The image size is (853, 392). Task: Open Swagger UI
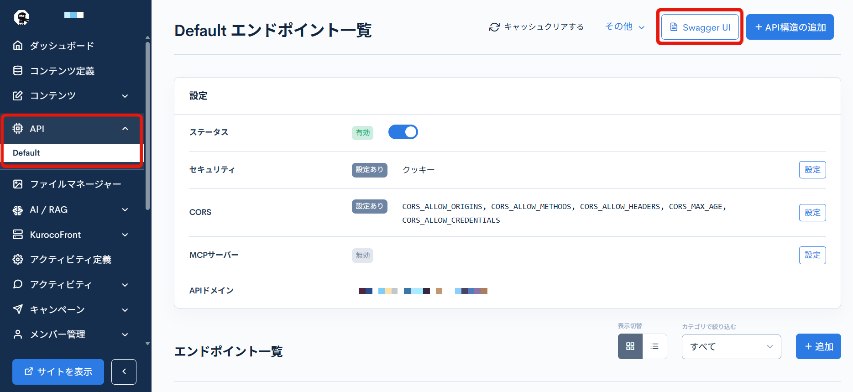point(700,27)
